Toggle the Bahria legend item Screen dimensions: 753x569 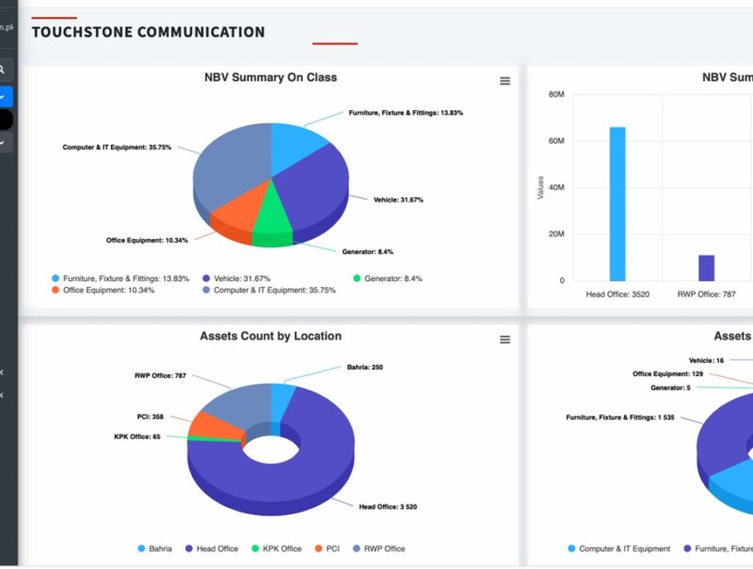[159, 548]
